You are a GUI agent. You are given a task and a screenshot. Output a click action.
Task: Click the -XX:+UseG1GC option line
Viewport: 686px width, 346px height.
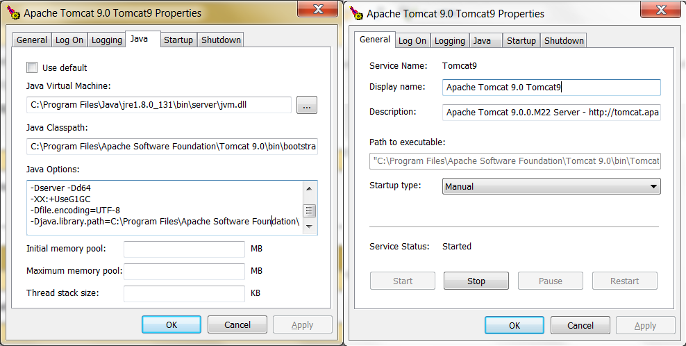pyautogui.click(x=61, y=199)
